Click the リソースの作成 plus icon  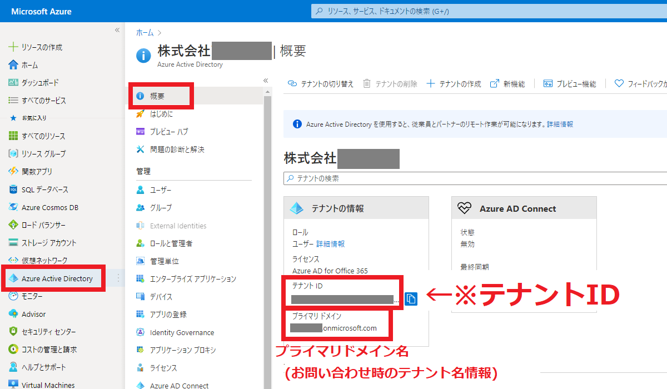coord(13,47)
